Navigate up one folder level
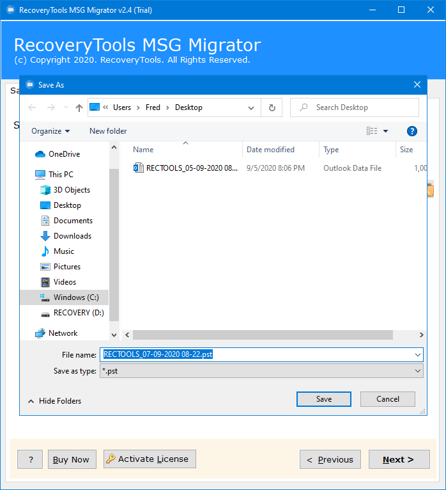The width and height of the screenshot is (446, 490). click(x=79, y=108)
